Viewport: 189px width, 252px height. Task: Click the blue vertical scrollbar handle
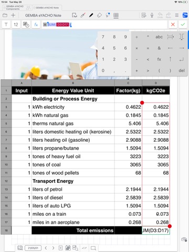(188, 40)
